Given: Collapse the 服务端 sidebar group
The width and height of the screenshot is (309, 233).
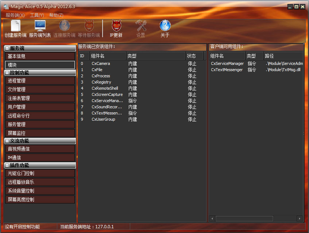Looking at the screenshot, I should point(7,48).
